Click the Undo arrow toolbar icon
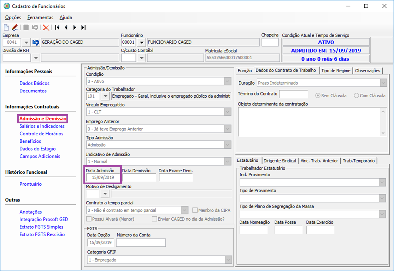Image resolution: width=394 pixels, height=271 pixels. tap(35, 27)
